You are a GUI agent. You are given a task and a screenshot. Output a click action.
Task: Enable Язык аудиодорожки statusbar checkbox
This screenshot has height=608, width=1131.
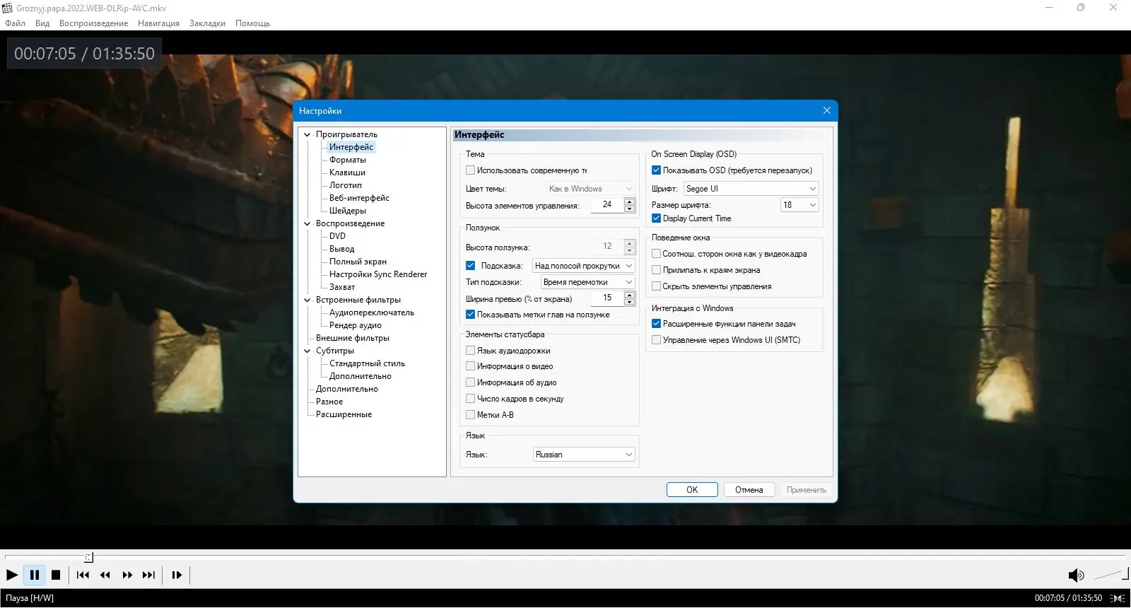click(x=470, y=351)
